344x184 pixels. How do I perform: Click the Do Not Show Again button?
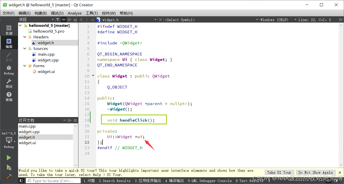click(x=316, y=172)
